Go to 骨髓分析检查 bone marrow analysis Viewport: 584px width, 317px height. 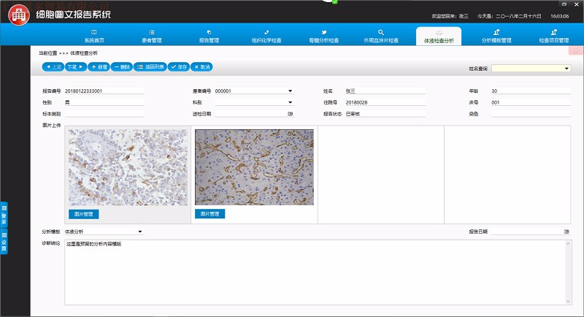(323, 36)
